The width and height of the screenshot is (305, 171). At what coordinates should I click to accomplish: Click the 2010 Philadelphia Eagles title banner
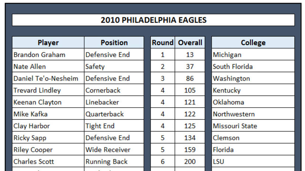coord(153,20)
